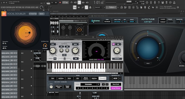Increase reference Hz with the plus button
The width and height of the screenshot is (185, 99).
[120, 78]
